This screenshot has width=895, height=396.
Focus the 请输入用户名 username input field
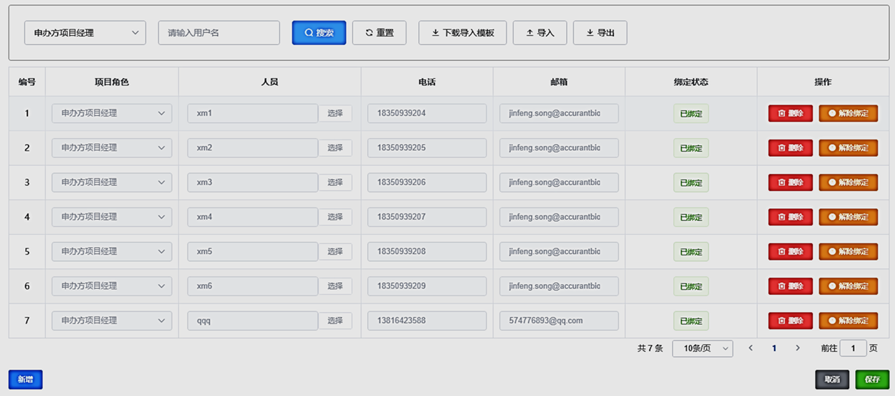coord(219,33)
